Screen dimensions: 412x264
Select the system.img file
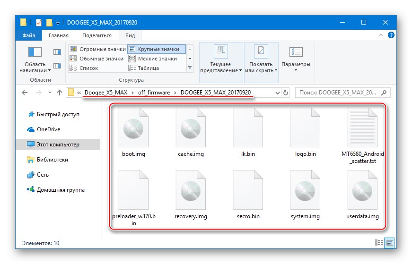point(305,195)
